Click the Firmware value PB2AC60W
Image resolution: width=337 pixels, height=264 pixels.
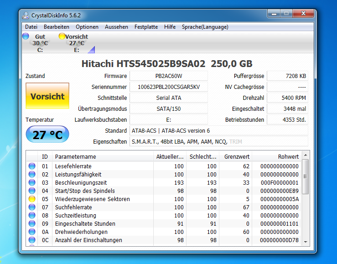point(169,76)
